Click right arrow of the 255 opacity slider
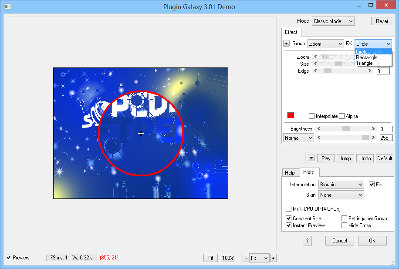This screenshot has height=269, width=399. (x=373, y=138)
